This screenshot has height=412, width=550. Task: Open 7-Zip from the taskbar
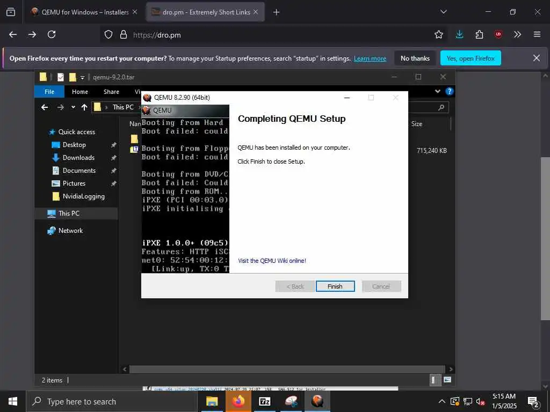(264, 401)
